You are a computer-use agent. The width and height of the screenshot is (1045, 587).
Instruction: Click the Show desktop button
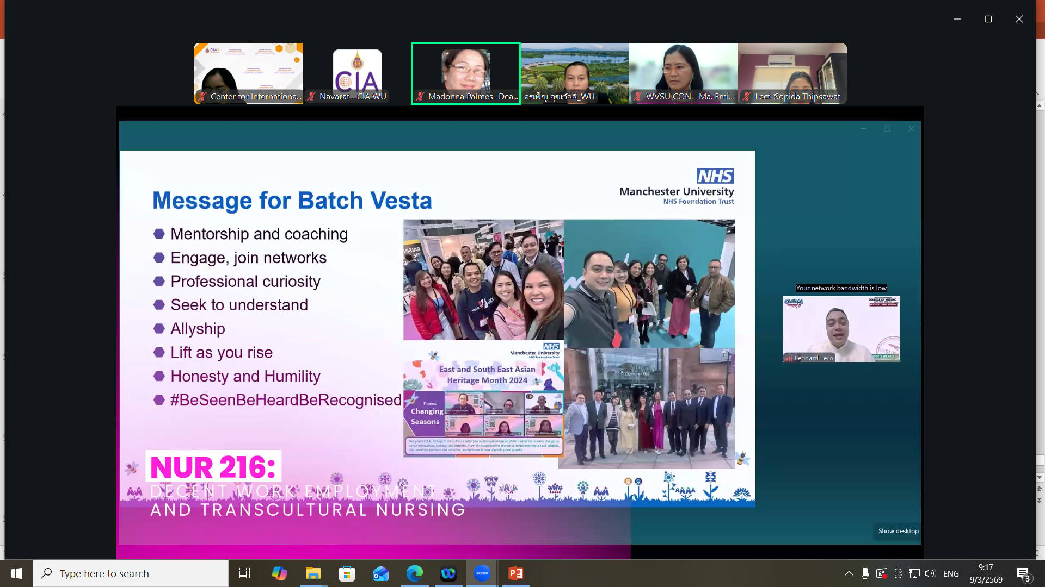pos(898,531)
